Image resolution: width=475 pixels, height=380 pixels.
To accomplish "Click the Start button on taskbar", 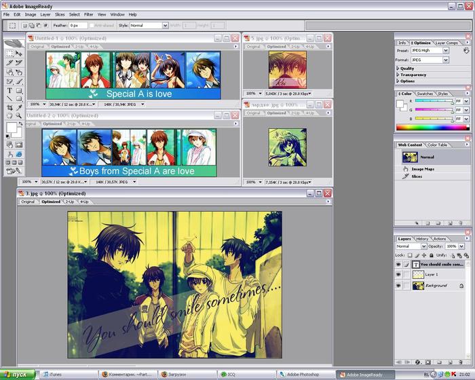I will [x=18, y=375].
